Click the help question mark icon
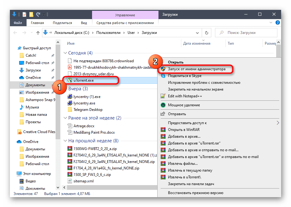Image resolution: width=291 pixels, height=207 pixels. pyautogui.click(x=277, y=23)
